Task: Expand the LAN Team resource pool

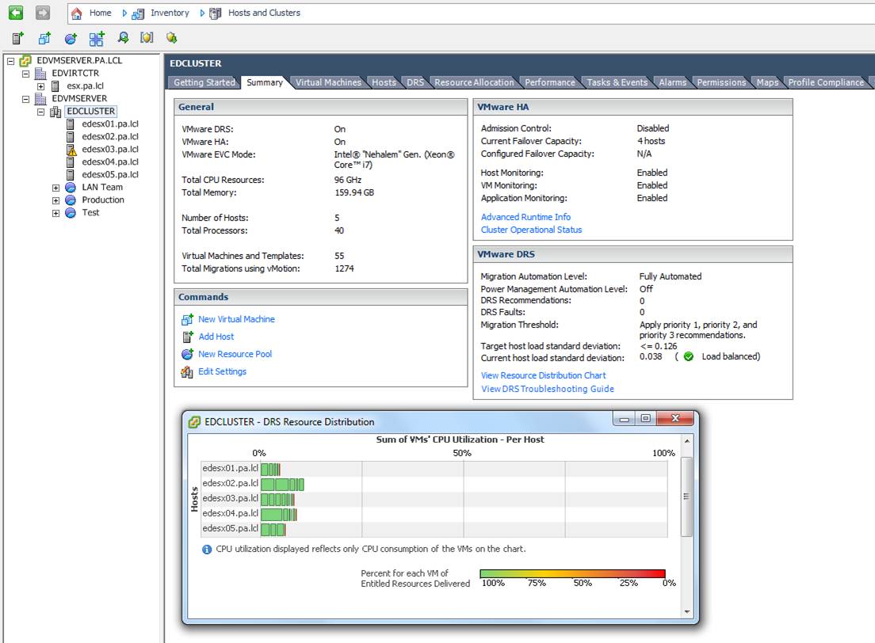Action: [x=56, y=188]
